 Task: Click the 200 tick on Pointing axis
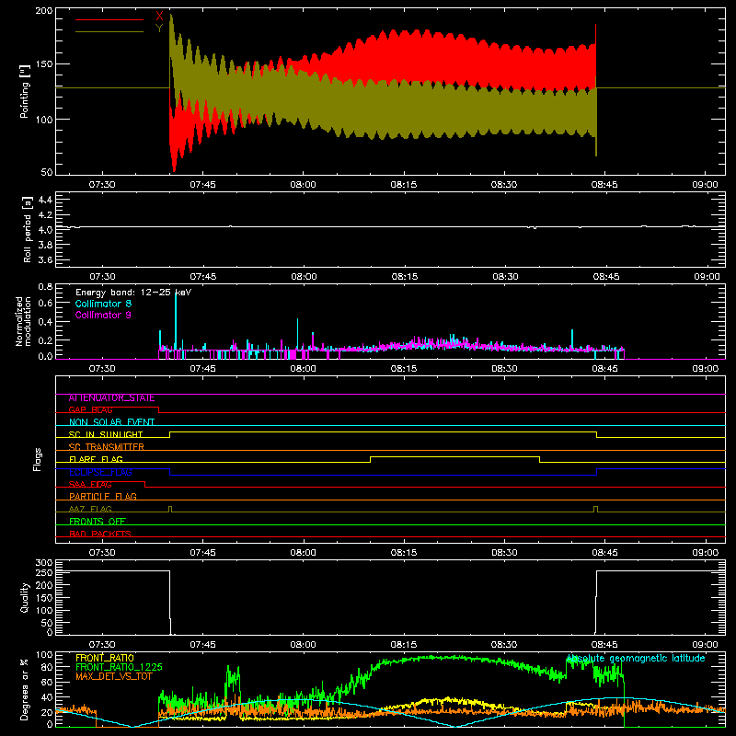click(44, 10)
